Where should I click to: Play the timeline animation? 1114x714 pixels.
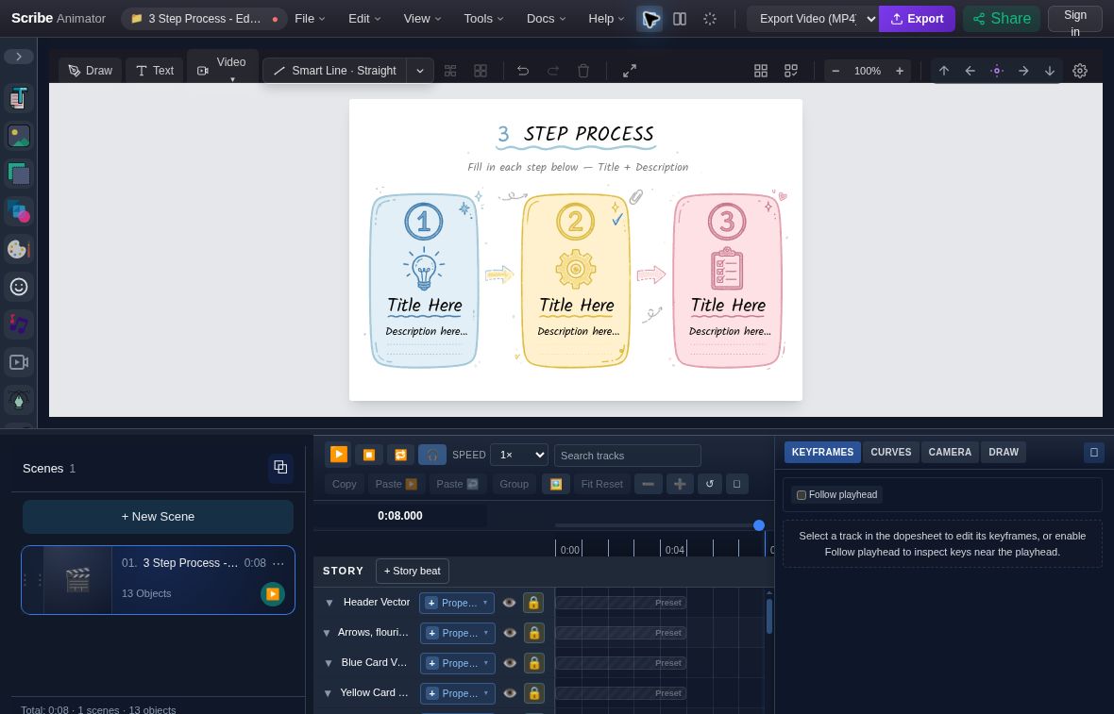pos(339,455)
